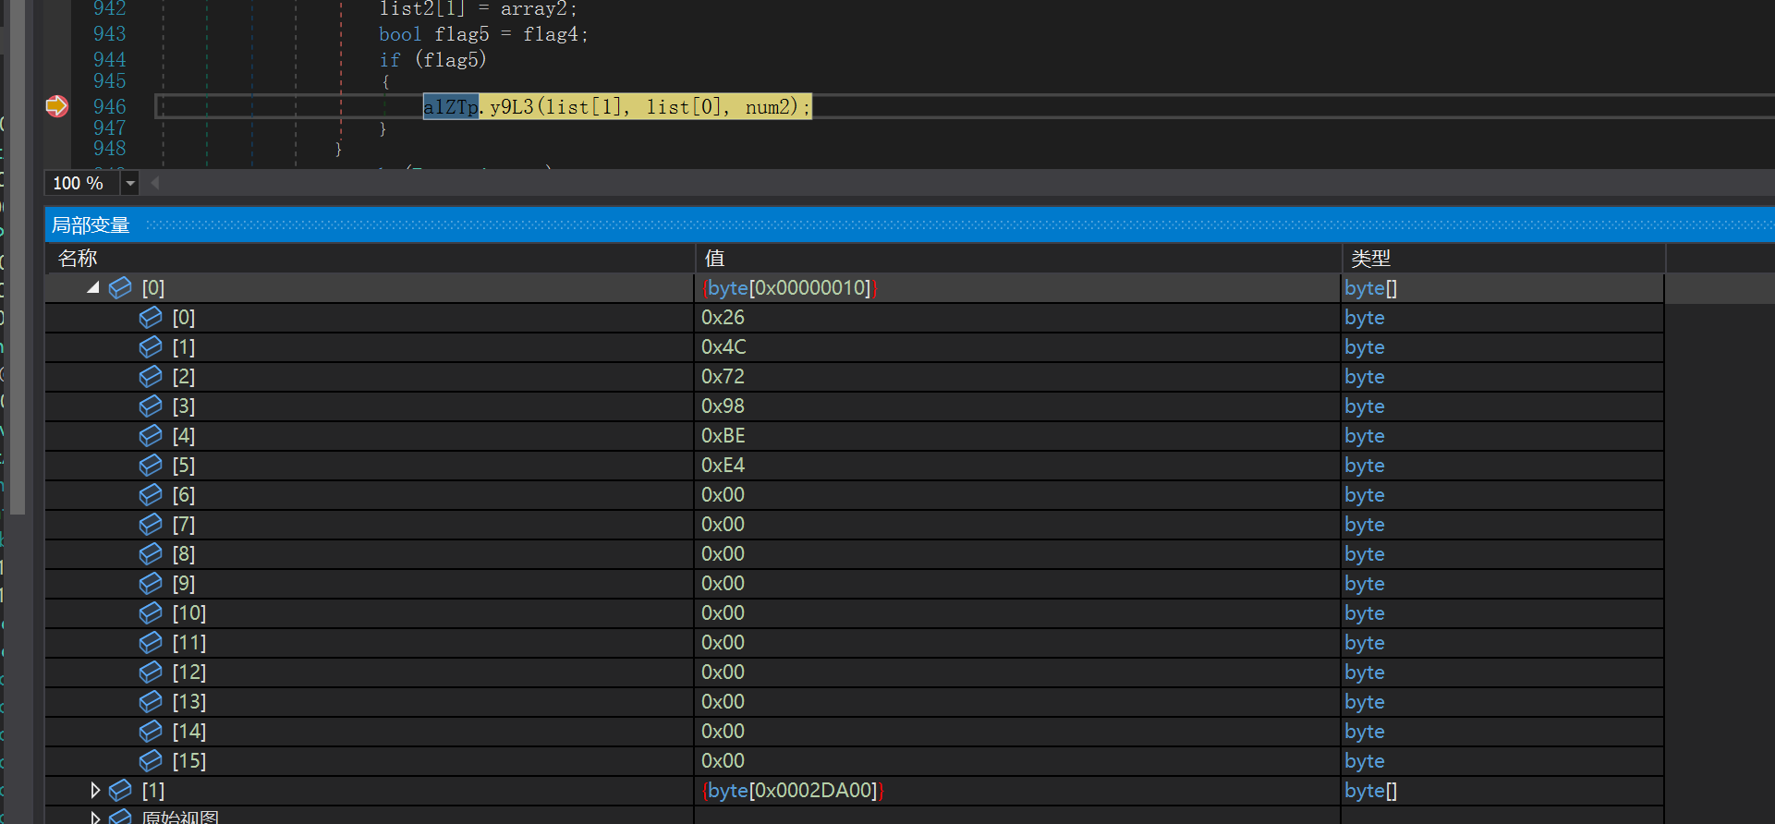The height and width of the screenshot is (824, 1775).
Task: Click the field icon of element [14]
Action: 151,731
